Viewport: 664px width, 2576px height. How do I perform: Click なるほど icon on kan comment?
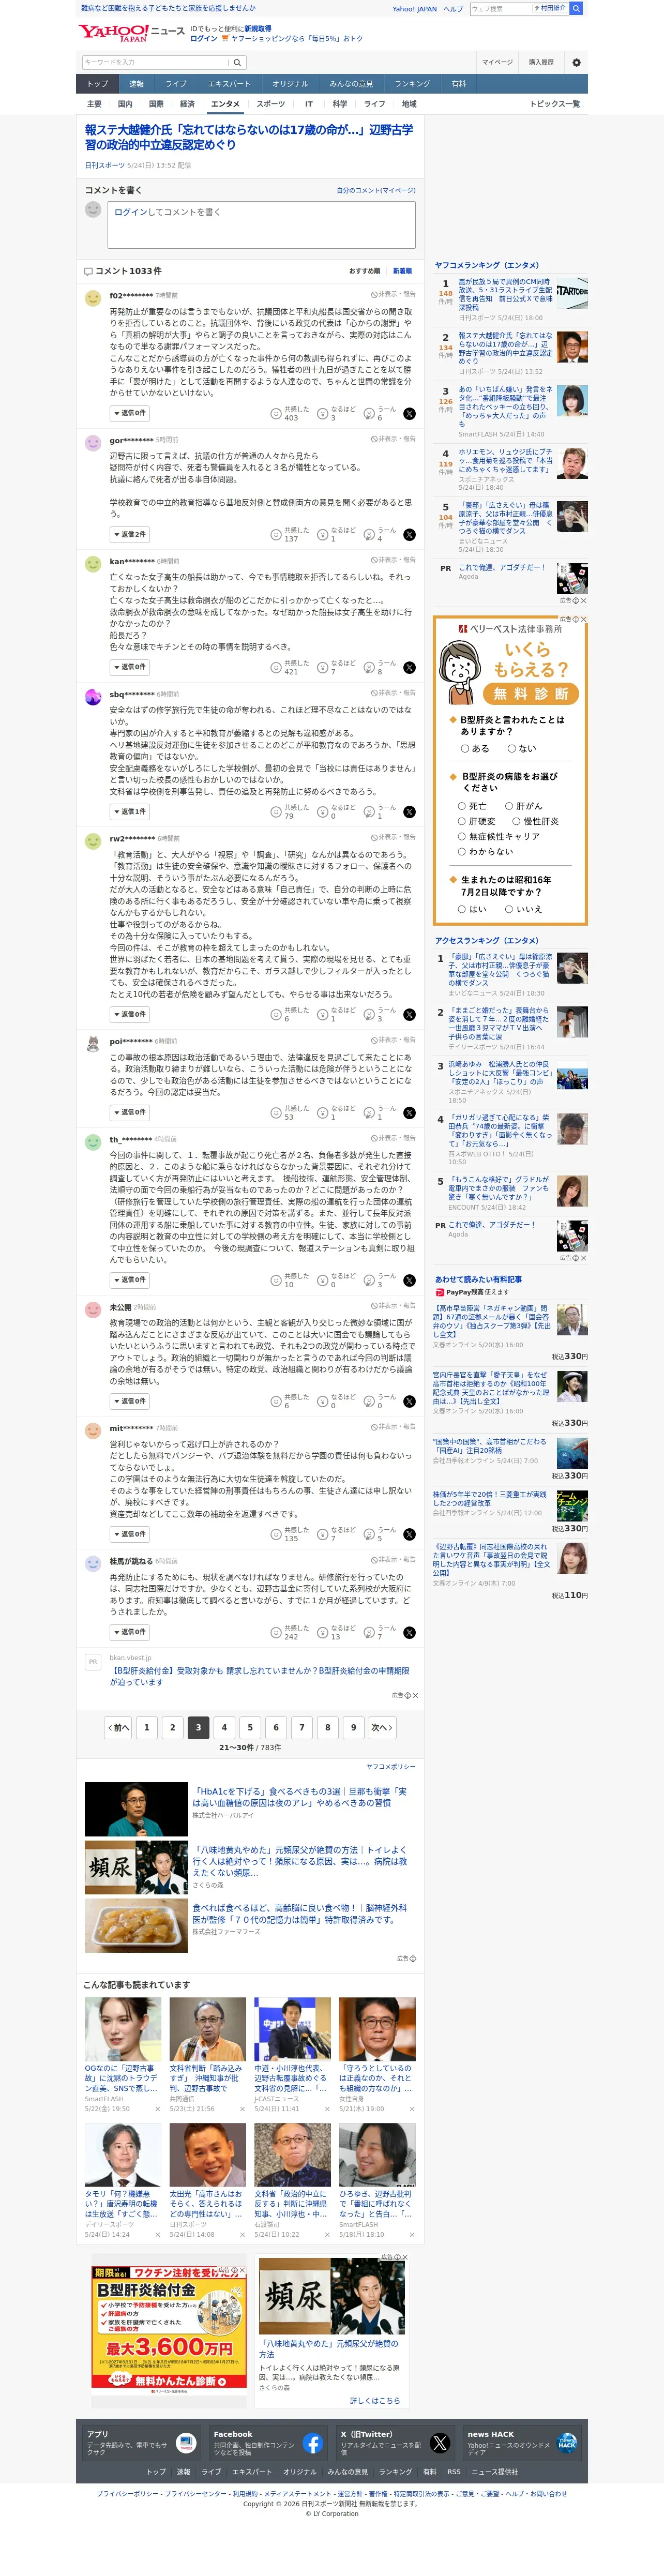[x=322, y=668]
